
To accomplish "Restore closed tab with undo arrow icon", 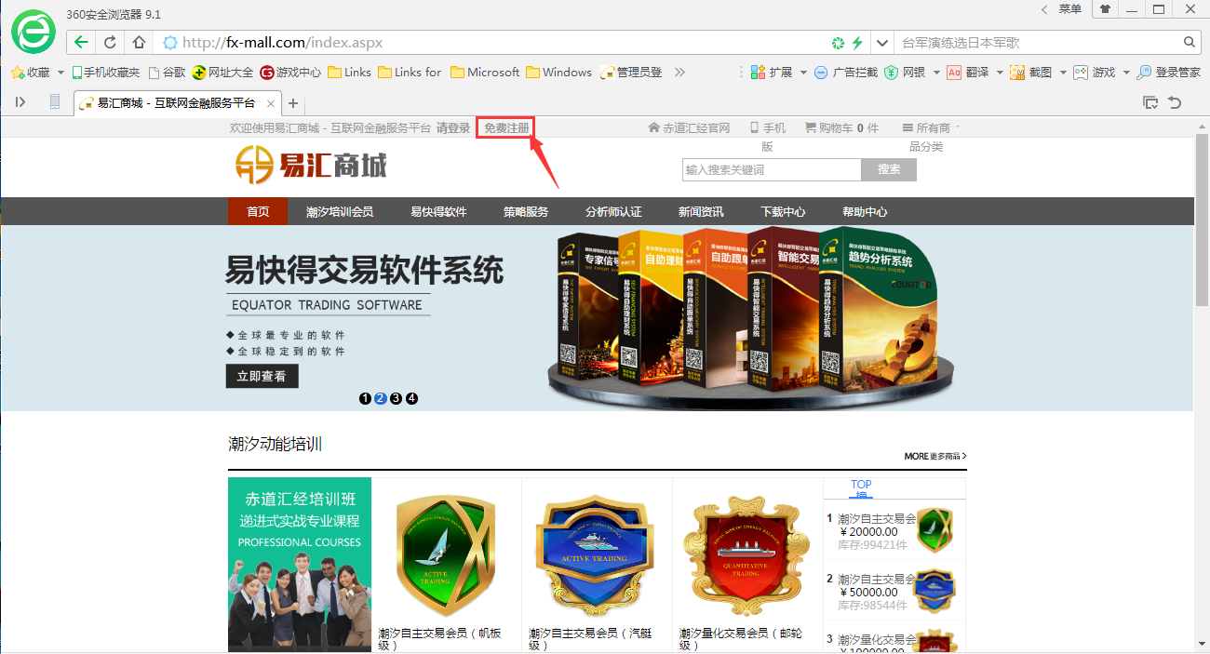I will pos(1175,103).
